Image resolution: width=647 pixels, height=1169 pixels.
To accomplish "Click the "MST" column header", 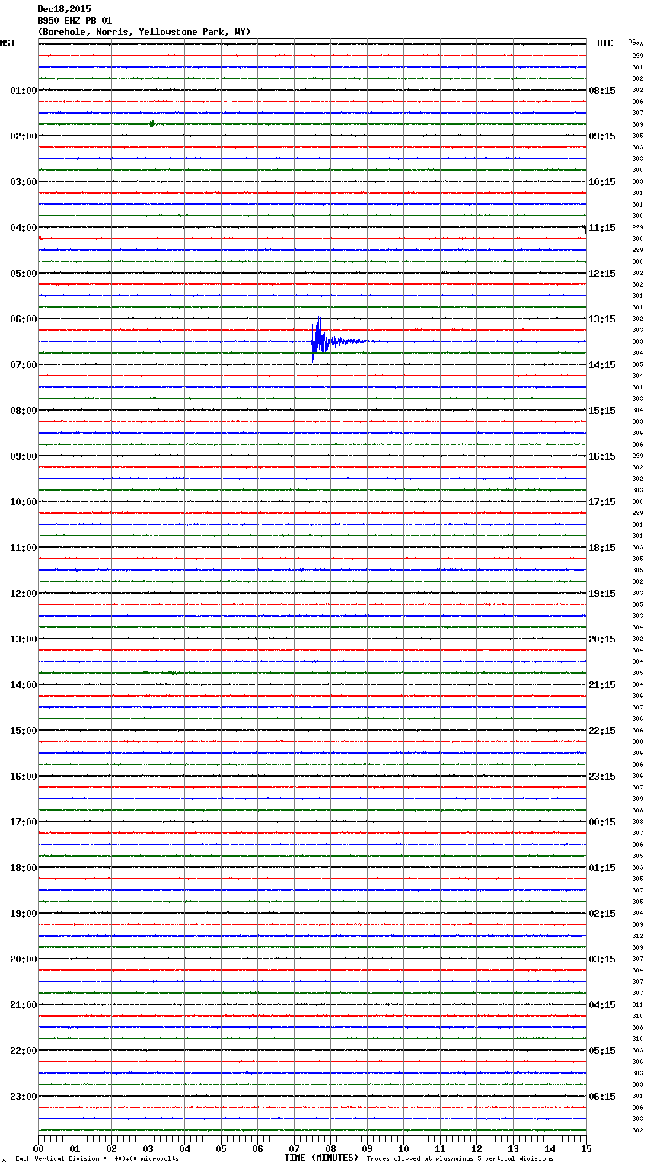I will click(8, 43).
